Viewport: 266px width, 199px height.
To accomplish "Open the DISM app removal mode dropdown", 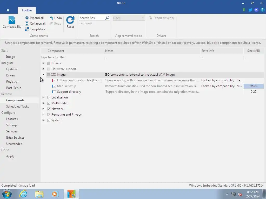I will [129, 18].
